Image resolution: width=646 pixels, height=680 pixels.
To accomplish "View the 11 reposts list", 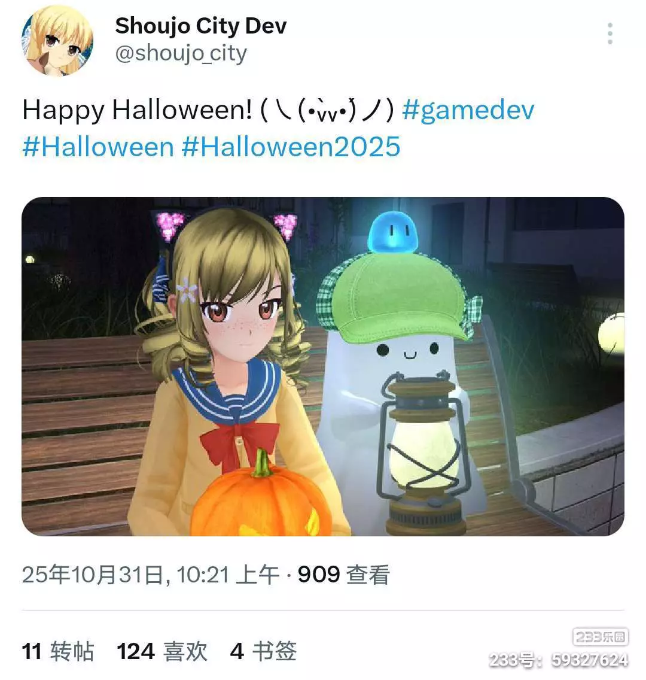I will coord(58,651).
